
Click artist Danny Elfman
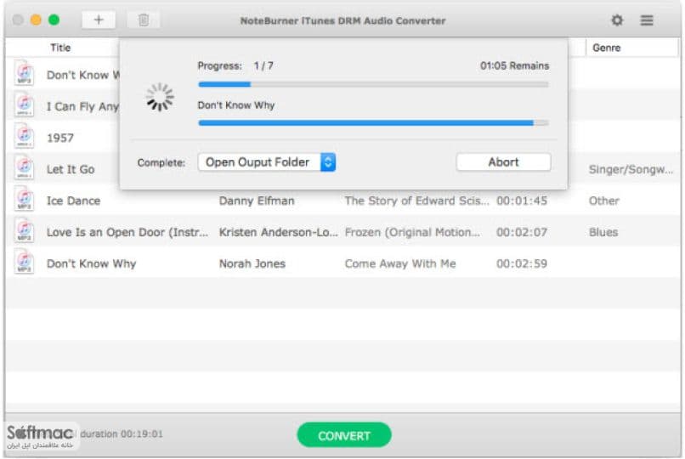tap(257, 201)
